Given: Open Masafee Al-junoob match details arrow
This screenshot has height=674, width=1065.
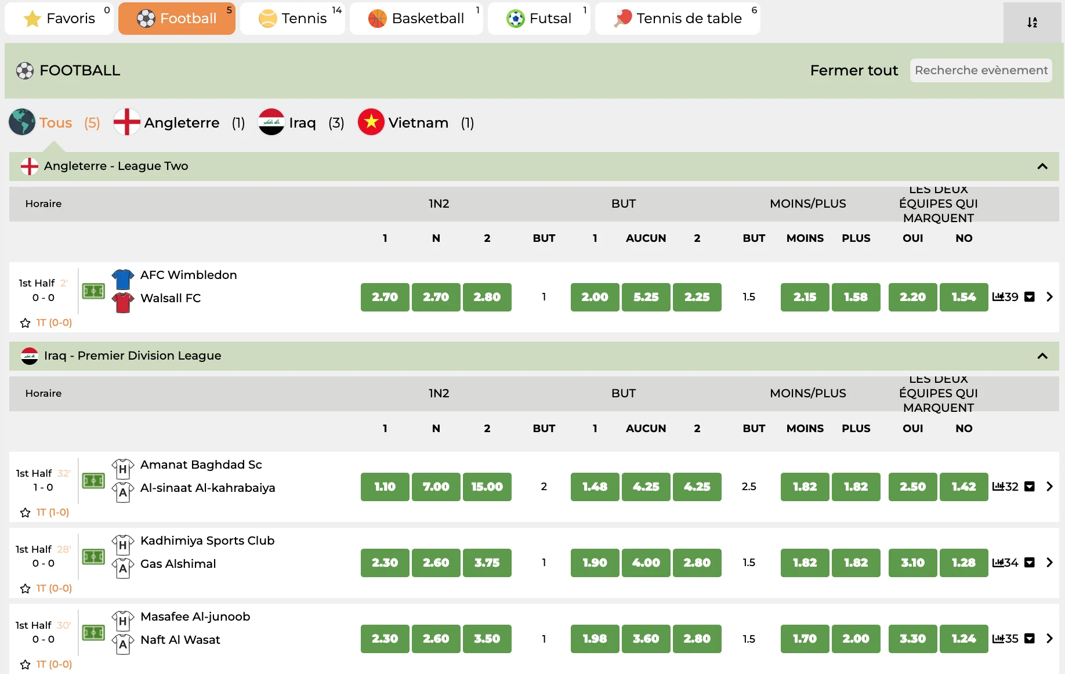Looking at the screenshot, I should [x=1049, y=639].
